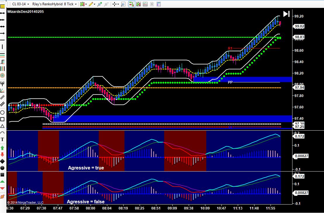Select the regression channel tool
The height and width of the screenshot is (213, 324).
pyautogui.click(x=2, y=97)
